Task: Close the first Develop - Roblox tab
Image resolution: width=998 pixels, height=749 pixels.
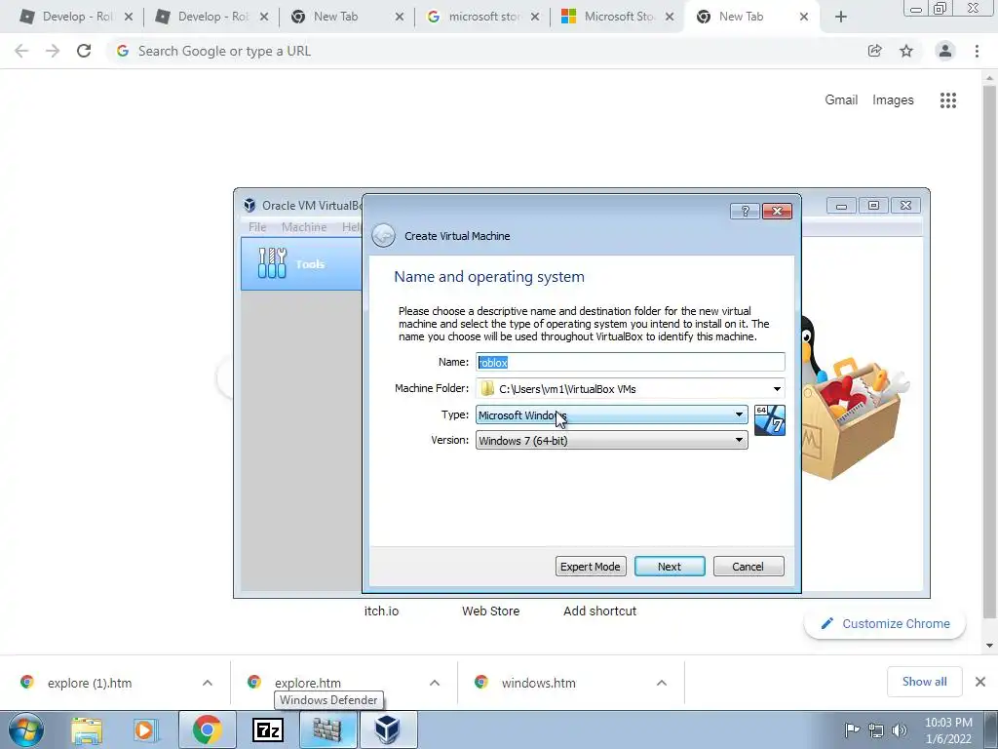Action: 129,18
